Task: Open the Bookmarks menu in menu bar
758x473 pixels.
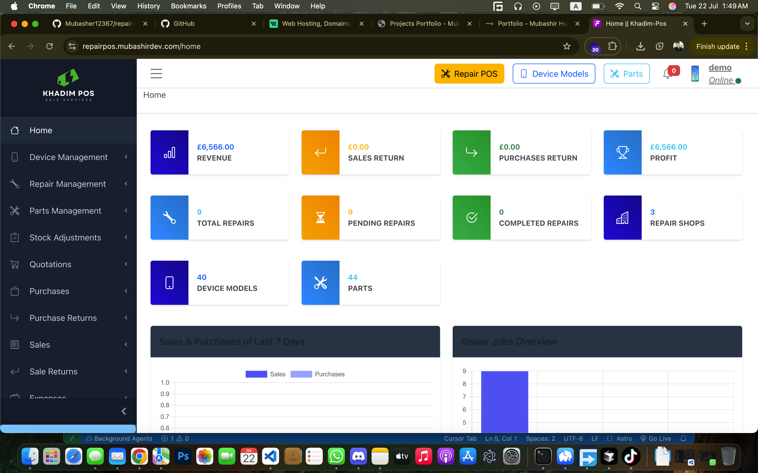Action: tap(188, 6)
